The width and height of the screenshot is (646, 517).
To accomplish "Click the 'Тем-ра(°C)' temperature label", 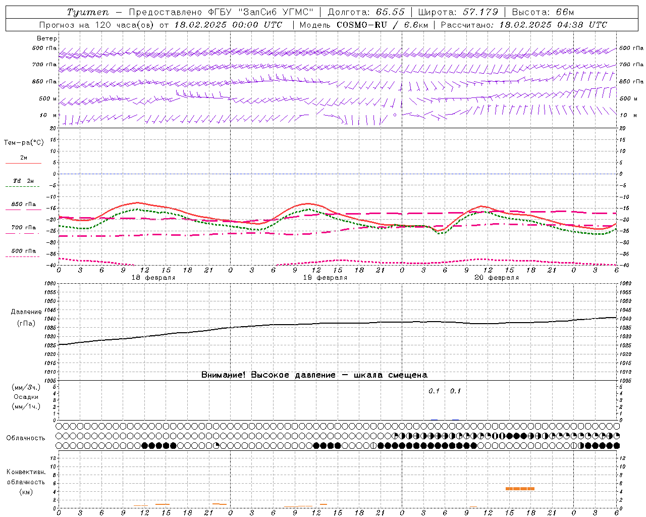I will click(x=24, y=143).
